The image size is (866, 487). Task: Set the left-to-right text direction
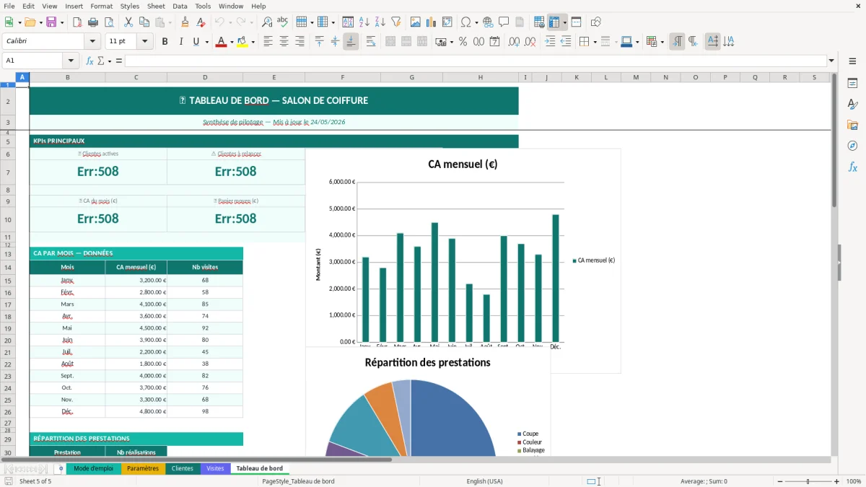pos(677,42)
